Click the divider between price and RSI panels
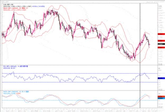The image size is (165, 112). click(79, 65)
